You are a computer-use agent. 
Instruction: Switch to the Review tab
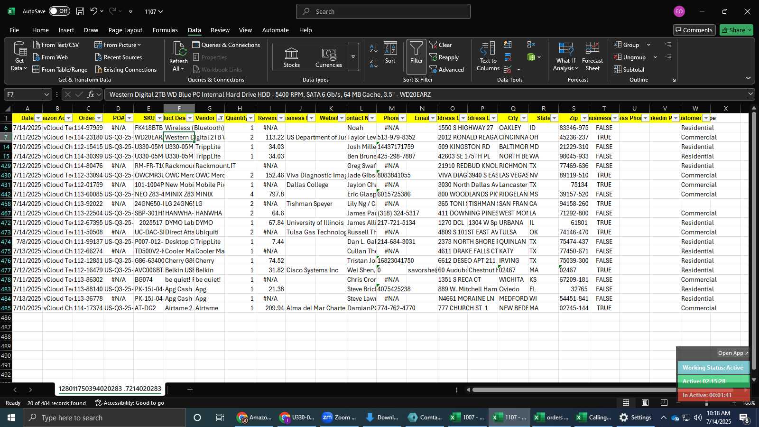pyautogui.click(x=220, y=30)
